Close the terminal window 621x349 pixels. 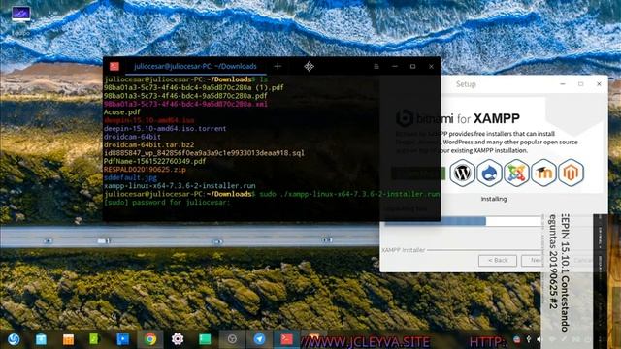431,67
